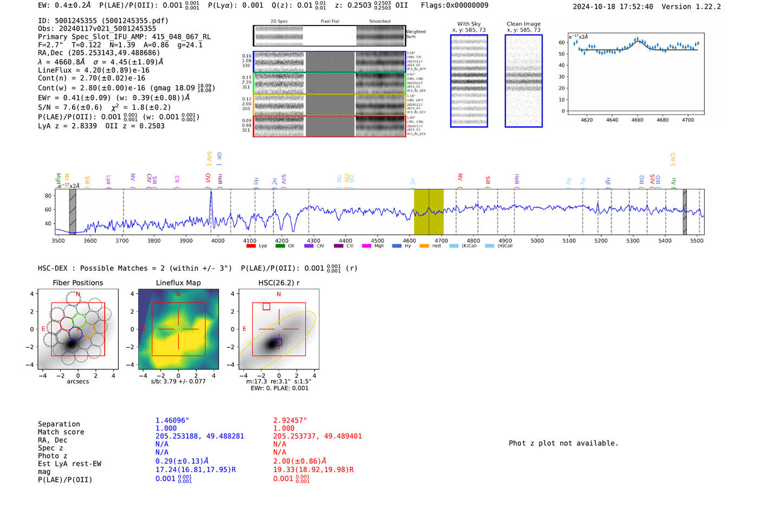
Task: Select the red-bordered 2D spectrum row
Action: click(329, 126)
